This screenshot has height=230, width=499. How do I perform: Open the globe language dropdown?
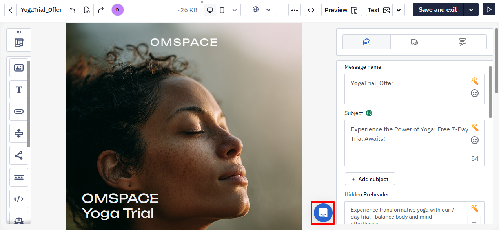(x=260, y=10)
